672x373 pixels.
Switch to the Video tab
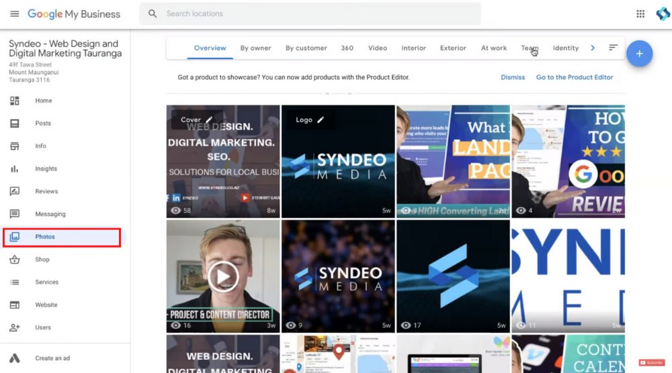point(378,48)
